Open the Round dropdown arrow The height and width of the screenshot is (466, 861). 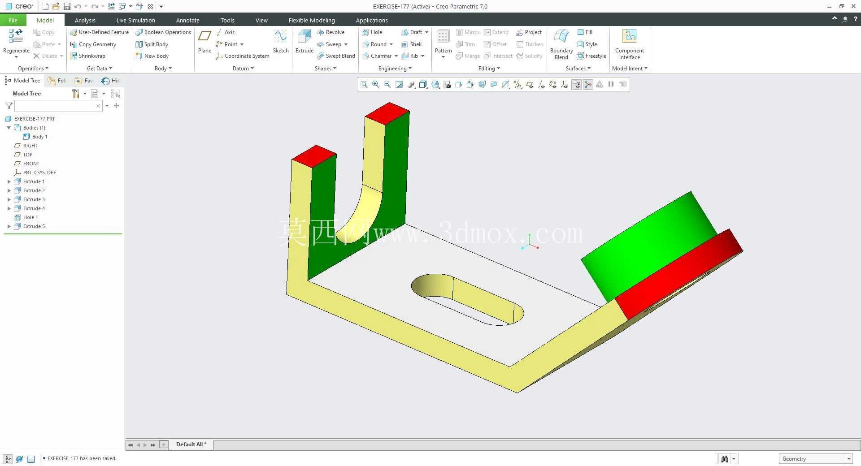(391, 44)
